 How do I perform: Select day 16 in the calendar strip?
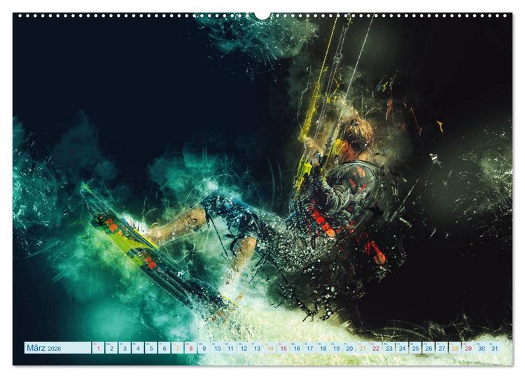click(297, 348)
